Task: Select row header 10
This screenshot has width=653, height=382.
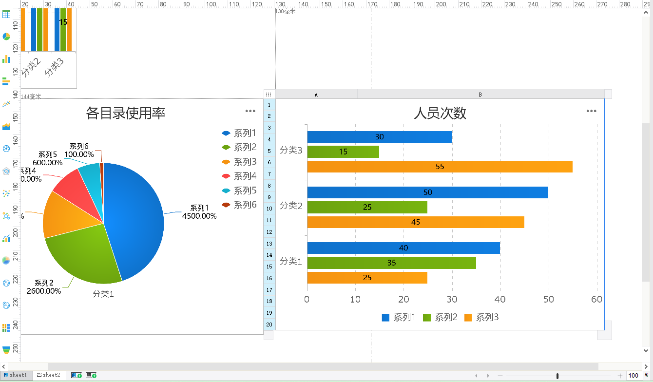Action: pos(269,209)
